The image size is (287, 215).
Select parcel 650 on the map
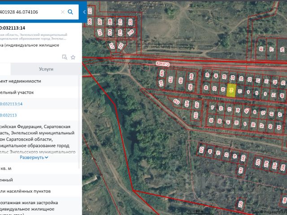pos(181,80)
